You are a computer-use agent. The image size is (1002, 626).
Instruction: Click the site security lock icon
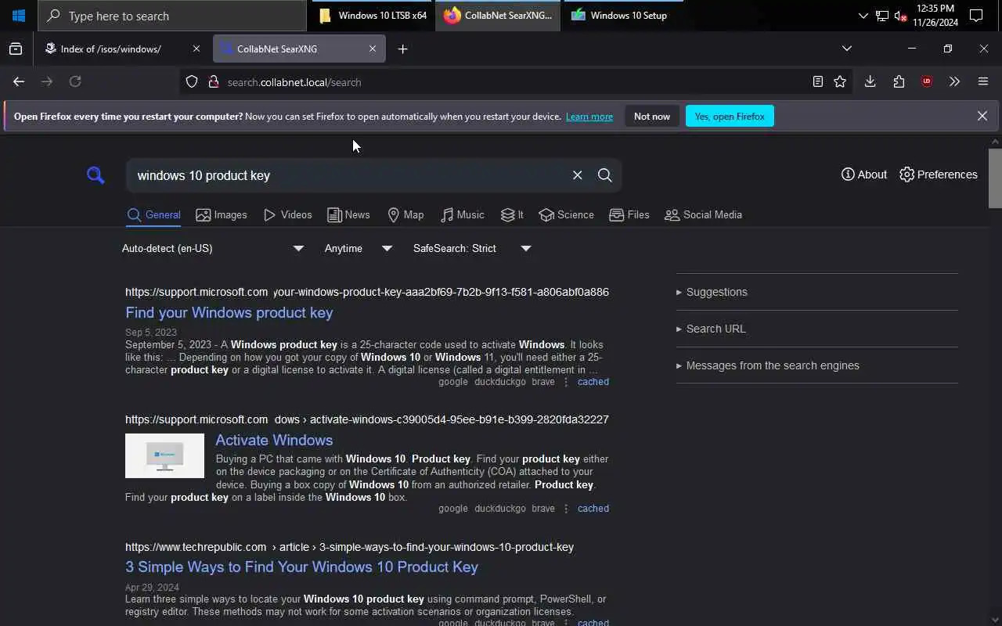(213, 81)
